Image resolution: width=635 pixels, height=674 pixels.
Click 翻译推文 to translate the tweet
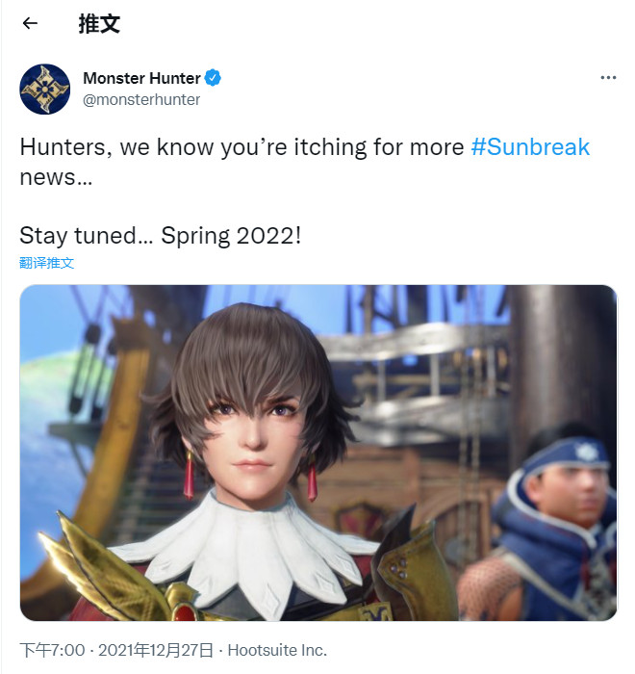pos(47,263)
